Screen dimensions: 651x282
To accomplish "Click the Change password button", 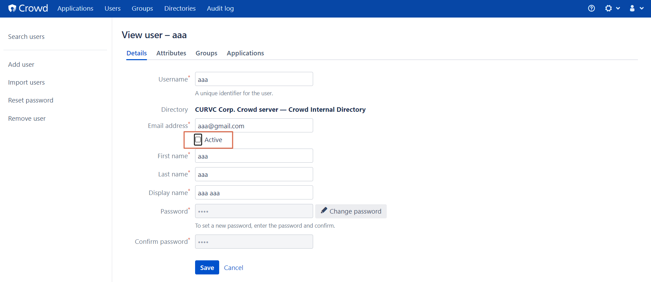I will click(x=351, y=211).
